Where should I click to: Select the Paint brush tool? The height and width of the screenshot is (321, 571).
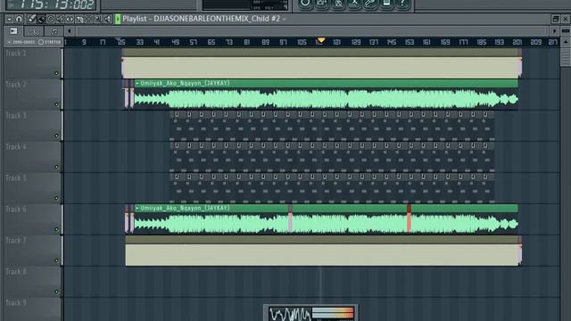(42, 19)
